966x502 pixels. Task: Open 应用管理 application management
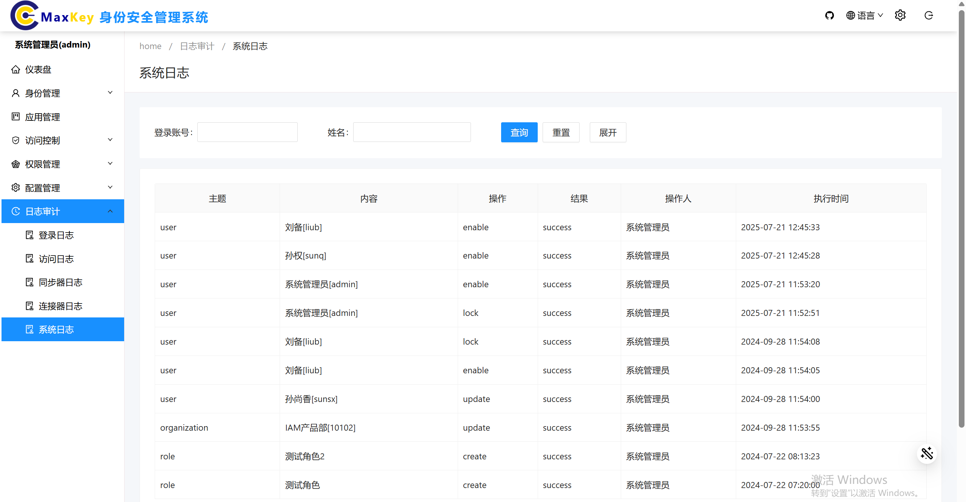[x=42, y=117]
